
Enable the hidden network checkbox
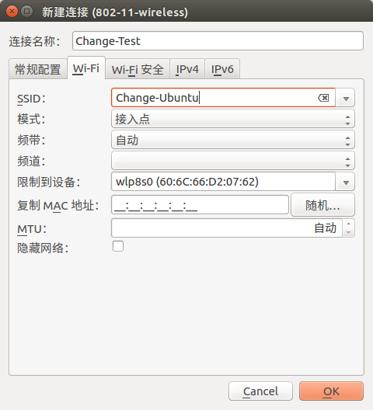tap(118, 246)
